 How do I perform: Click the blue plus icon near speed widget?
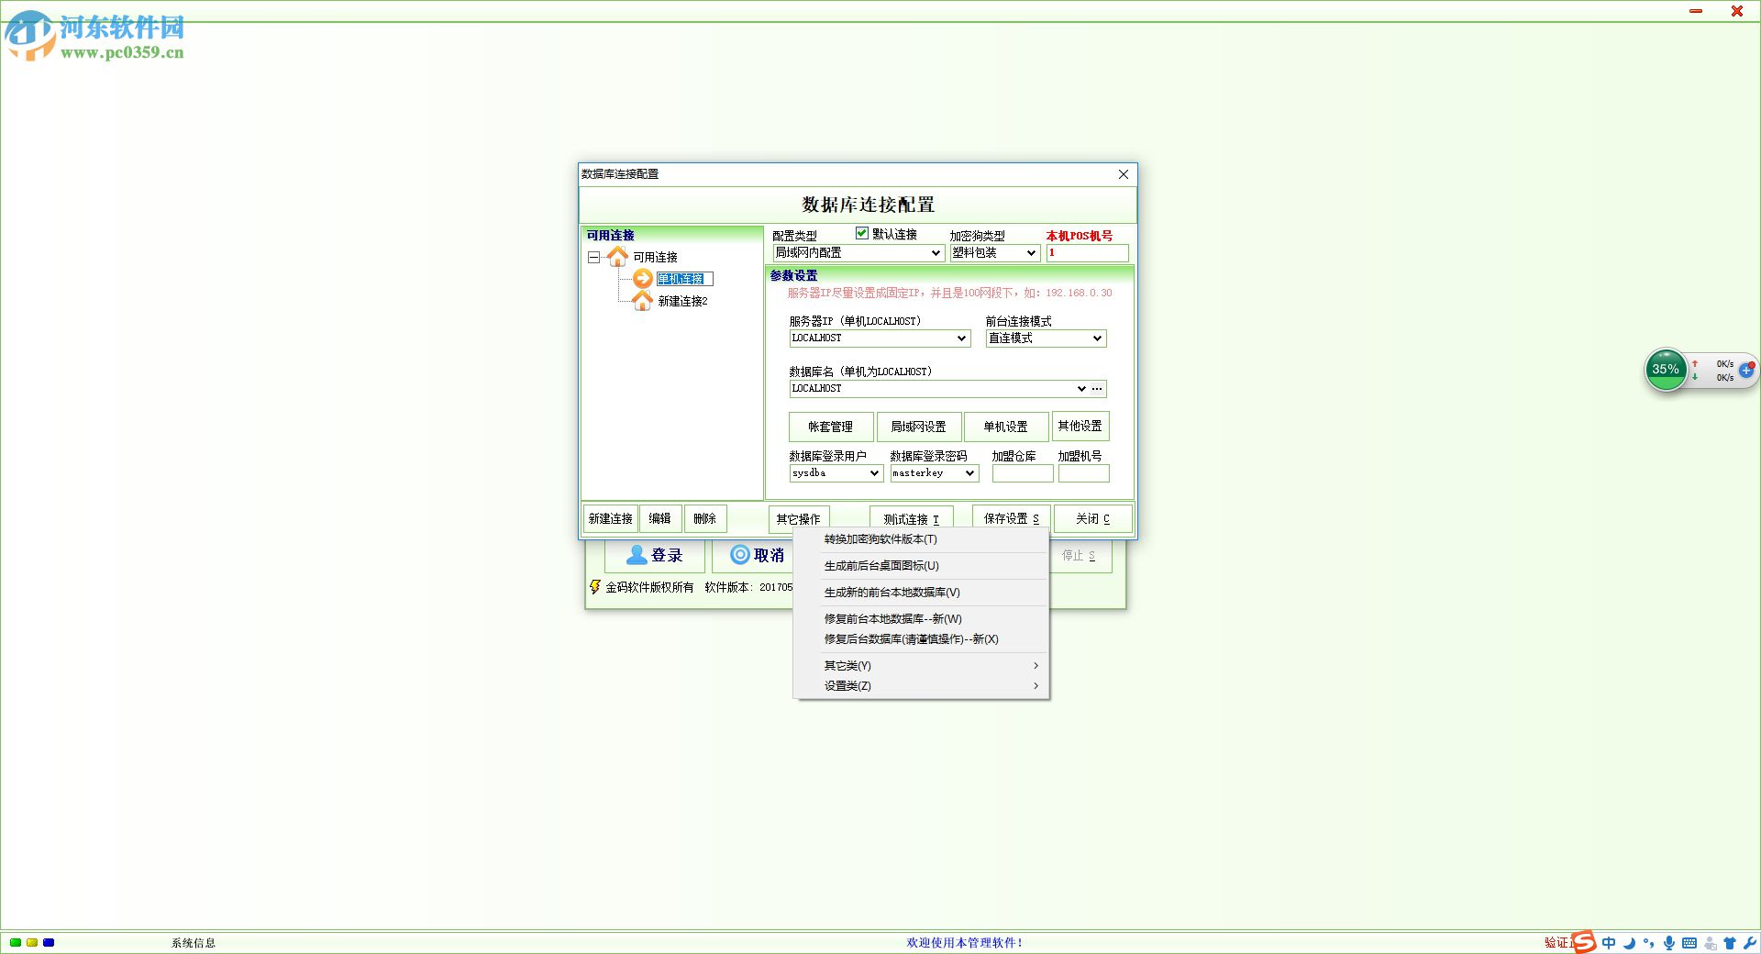click(x=1746, y=371)
